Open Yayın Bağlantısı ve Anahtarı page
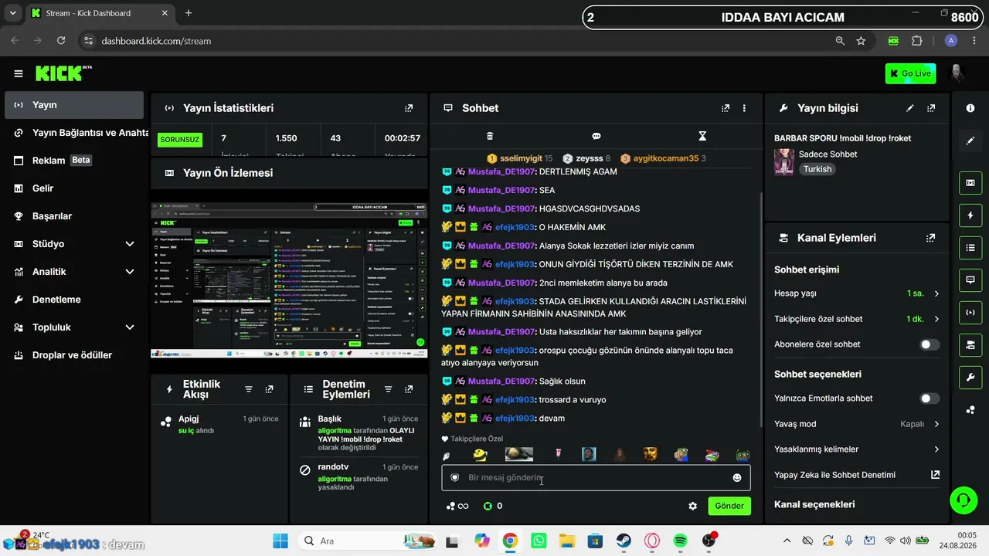 coord(74,133)
